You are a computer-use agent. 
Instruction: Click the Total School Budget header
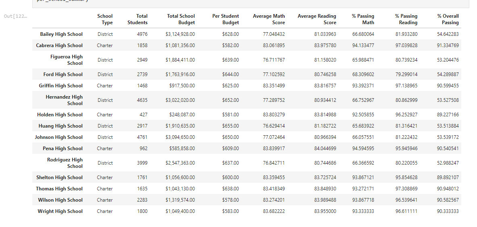[181, 19]
